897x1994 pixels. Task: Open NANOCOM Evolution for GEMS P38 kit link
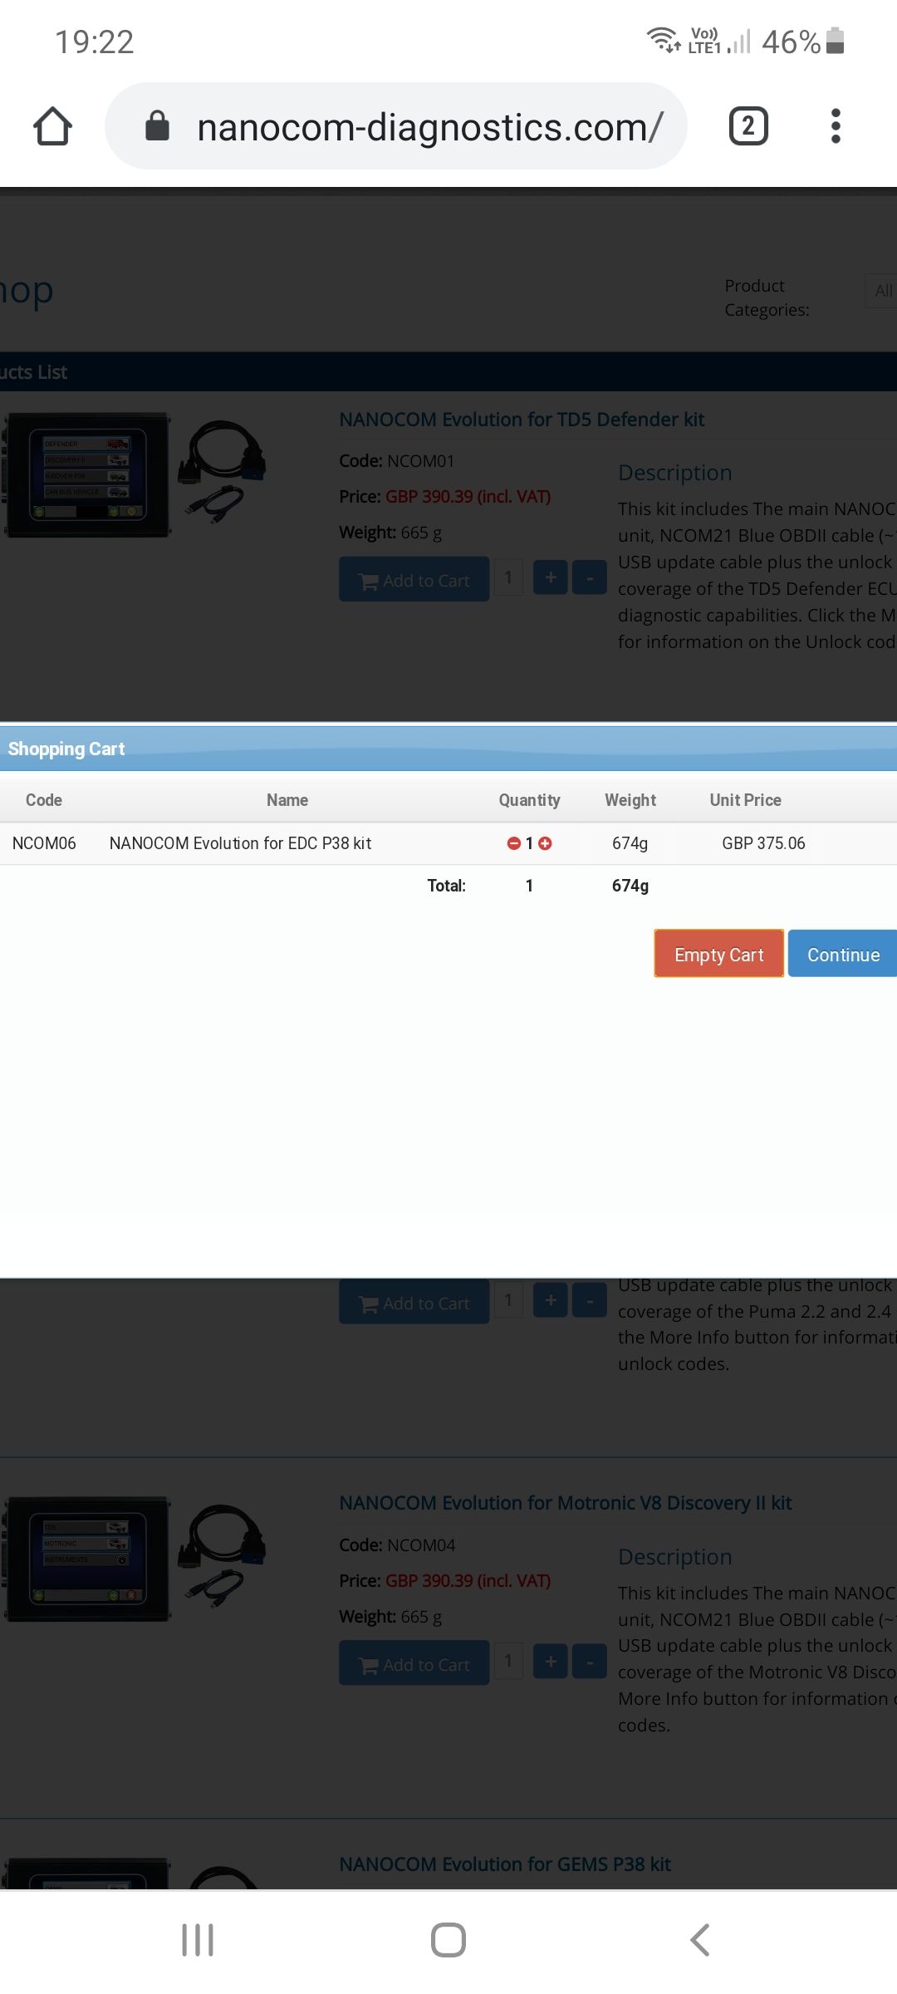coord(505,1864)
